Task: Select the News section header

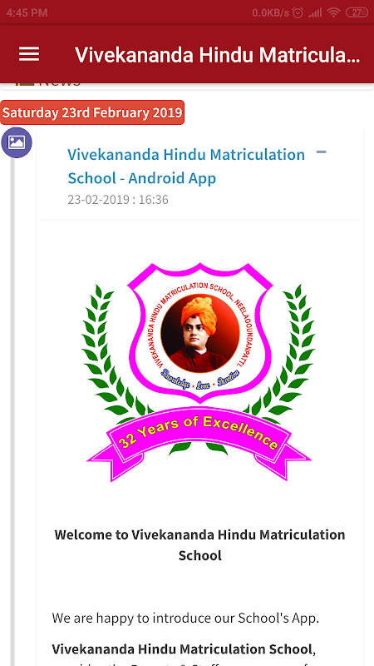Action: coord(47,83)
